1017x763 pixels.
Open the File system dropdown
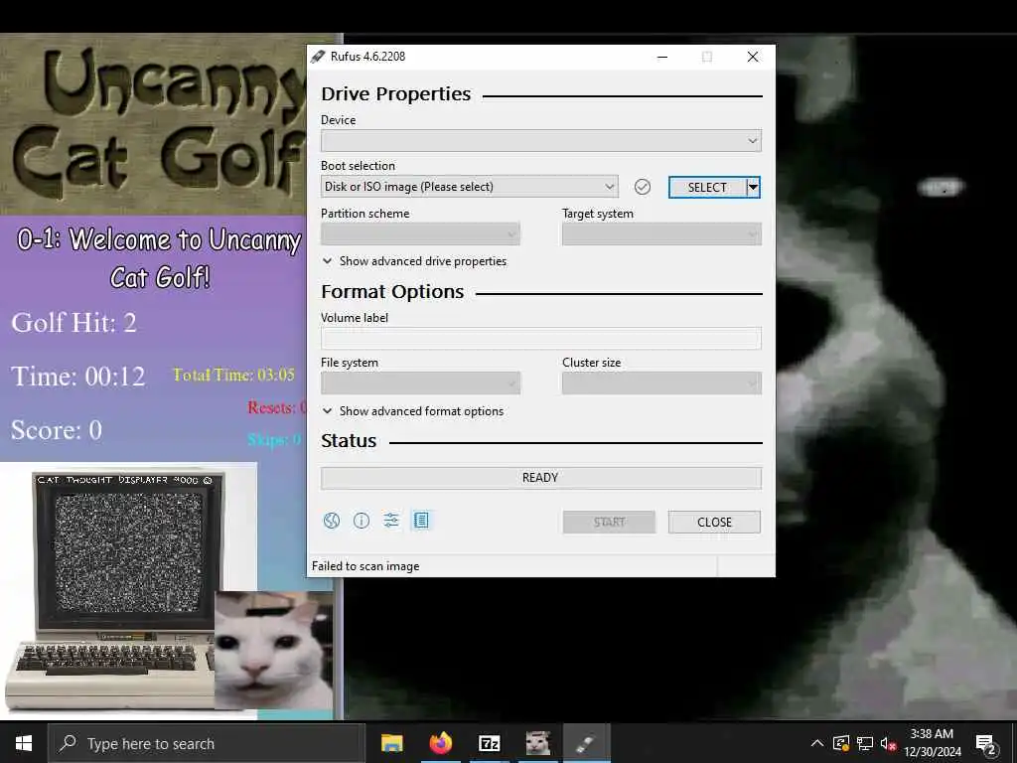(x=420, y=382)
